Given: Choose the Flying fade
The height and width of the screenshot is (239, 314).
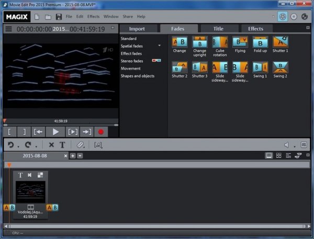Looking at the screenshot, I should coord(240,44).
